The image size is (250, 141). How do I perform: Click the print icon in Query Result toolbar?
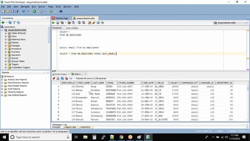coord(58,78)
